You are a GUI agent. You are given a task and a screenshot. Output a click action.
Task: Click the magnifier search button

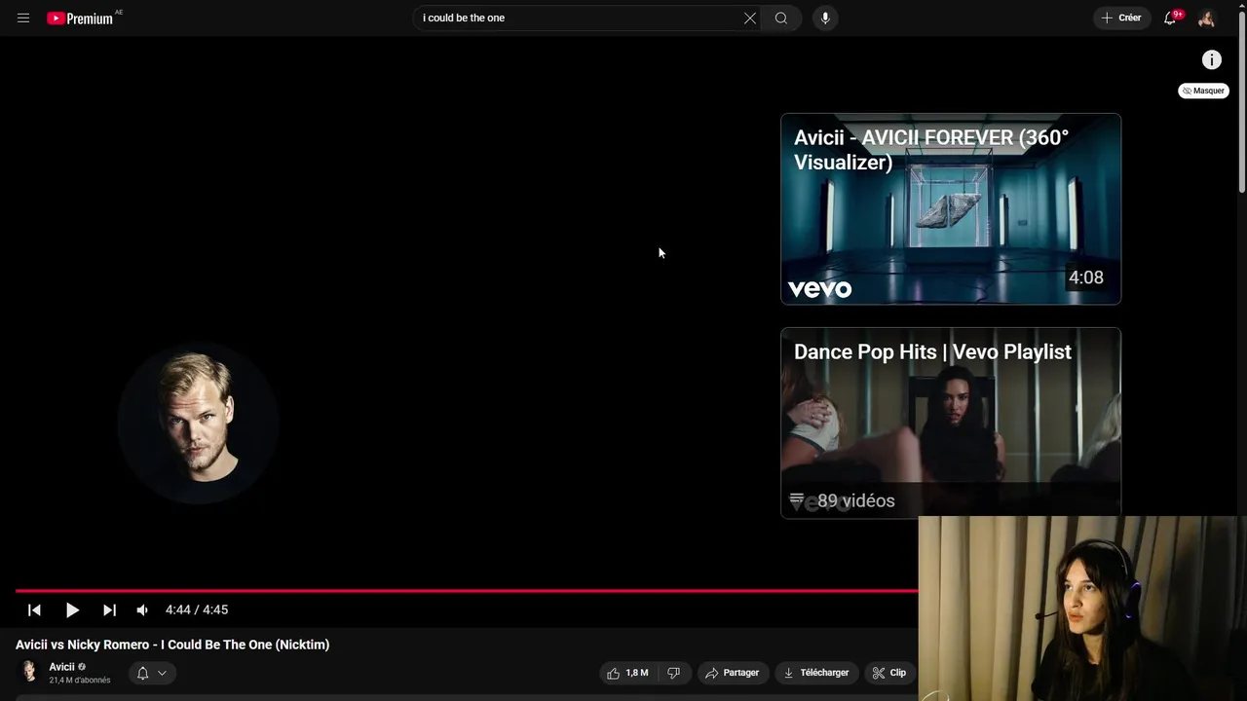click(x=781, y=18)
